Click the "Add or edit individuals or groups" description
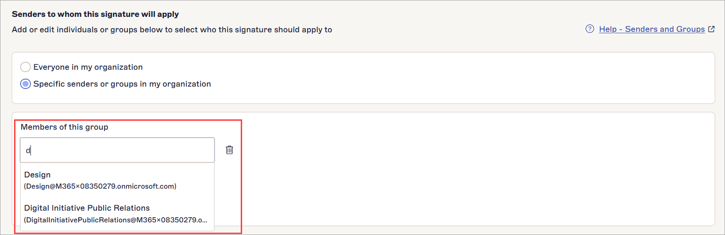 (172, 29)
